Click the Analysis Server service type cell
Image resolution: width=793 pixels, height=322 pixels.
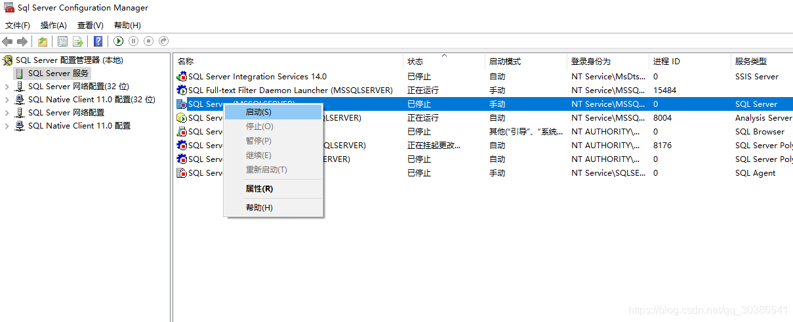(x=763, y=118)
